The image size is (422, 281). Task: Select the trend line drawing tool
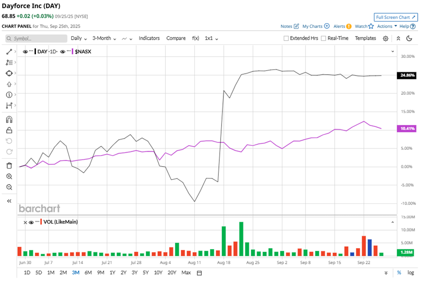[9, 52]
